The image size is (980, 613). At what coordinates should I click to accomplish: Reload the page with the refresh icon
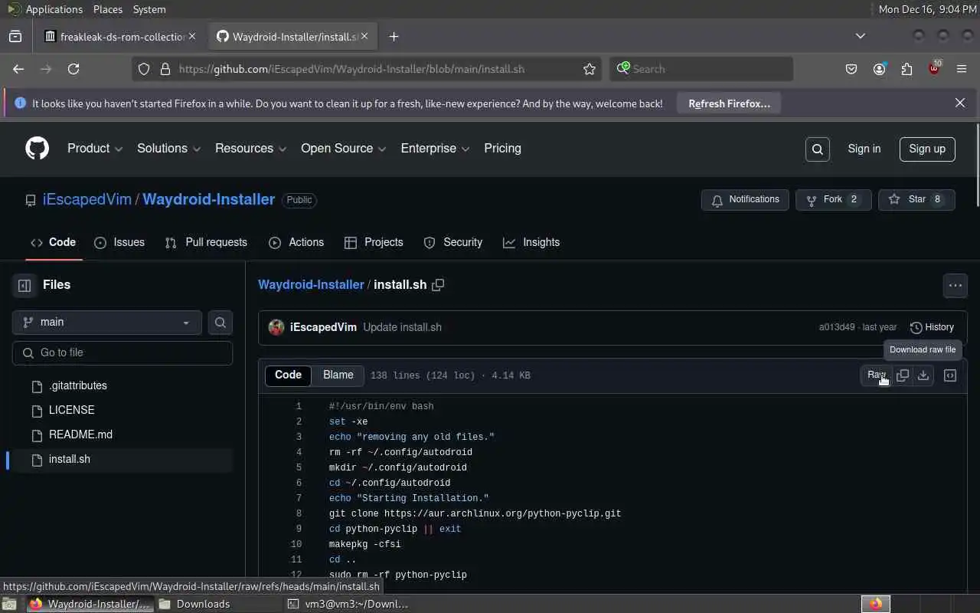coord(73,69)
